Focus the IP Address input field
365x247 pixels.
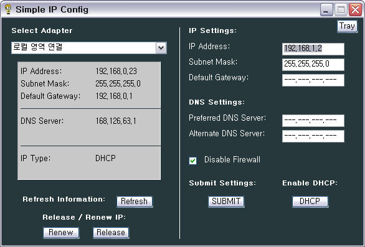coord(313,49)
